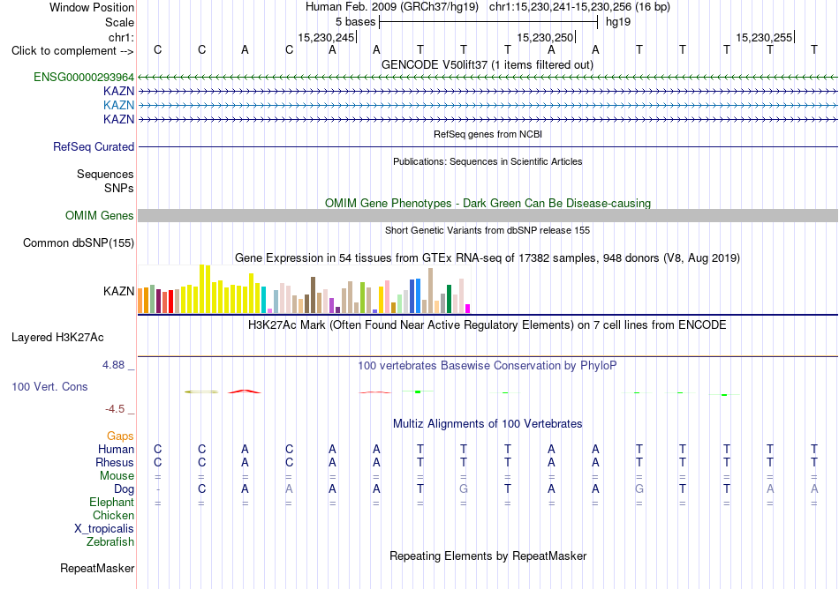The width and height of the screenshot is (839, 589).
Task: Click the chr1: ruler label
Action: pos(122,37)
